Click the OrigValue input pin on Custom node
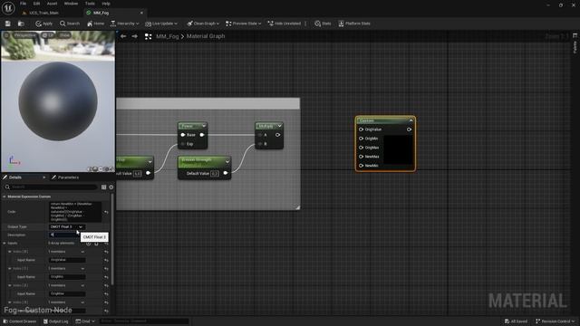580x326 pixels. [x=361, y=129]
